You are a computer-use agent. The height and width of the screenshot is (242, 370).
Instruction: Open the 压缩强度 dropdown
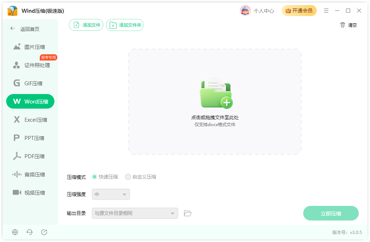coord(111,194)
